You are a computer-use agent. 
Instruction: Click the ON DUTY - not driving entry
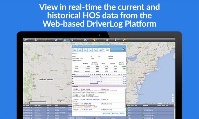click(x=93, y=99)
